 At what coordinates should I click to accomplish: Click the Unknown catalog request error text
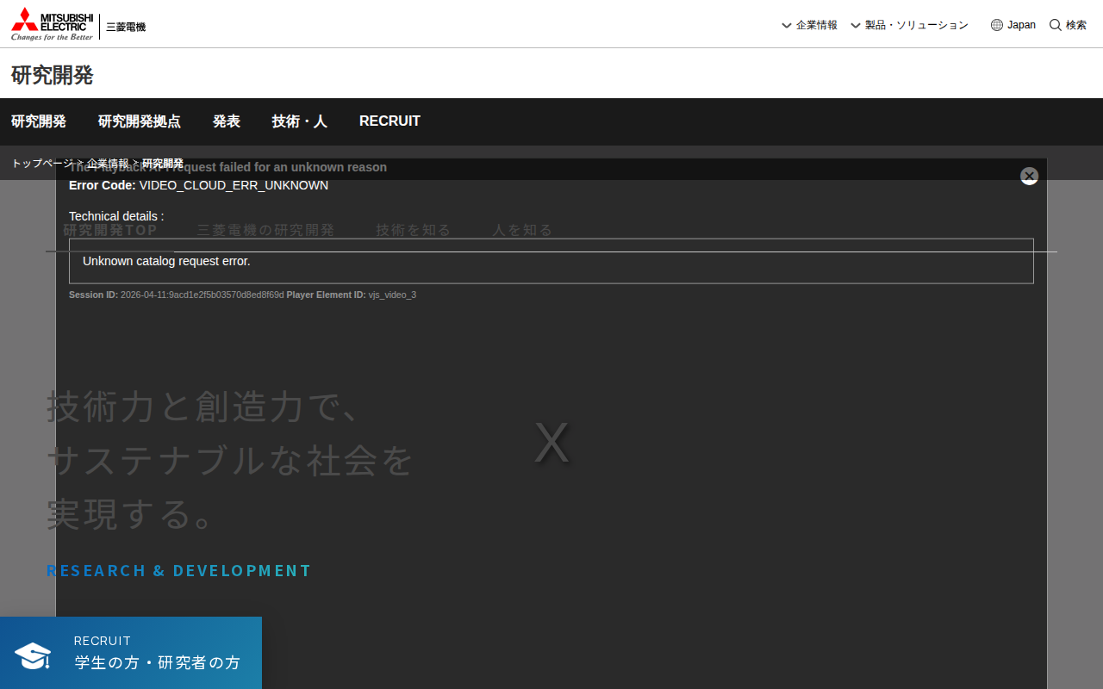click(x=166, y=261)
